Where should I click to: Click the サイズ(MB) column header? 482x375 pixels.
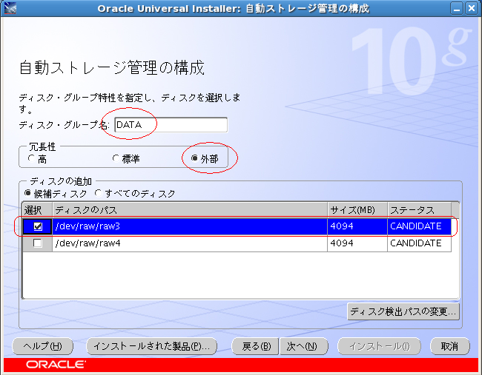click(357, 210)
